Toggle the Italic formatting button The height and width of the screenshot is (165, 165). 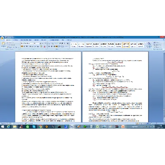coord(24,47)
